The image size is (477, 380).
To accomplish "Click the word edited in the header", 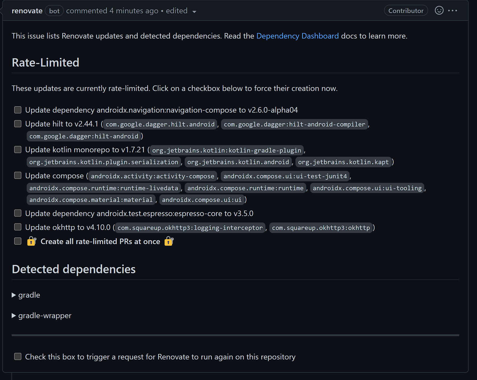I will tap(177, 11).
